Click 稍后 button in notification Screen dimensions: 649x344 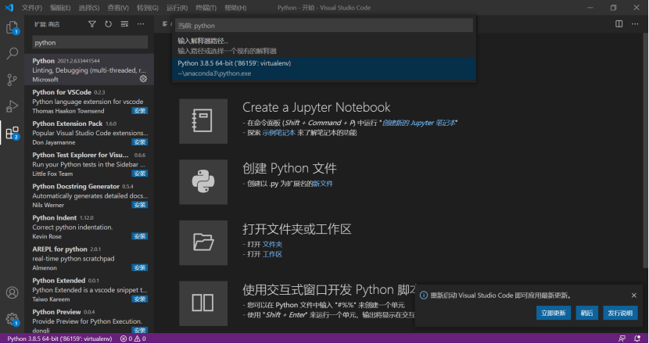[x=586, y=313]
